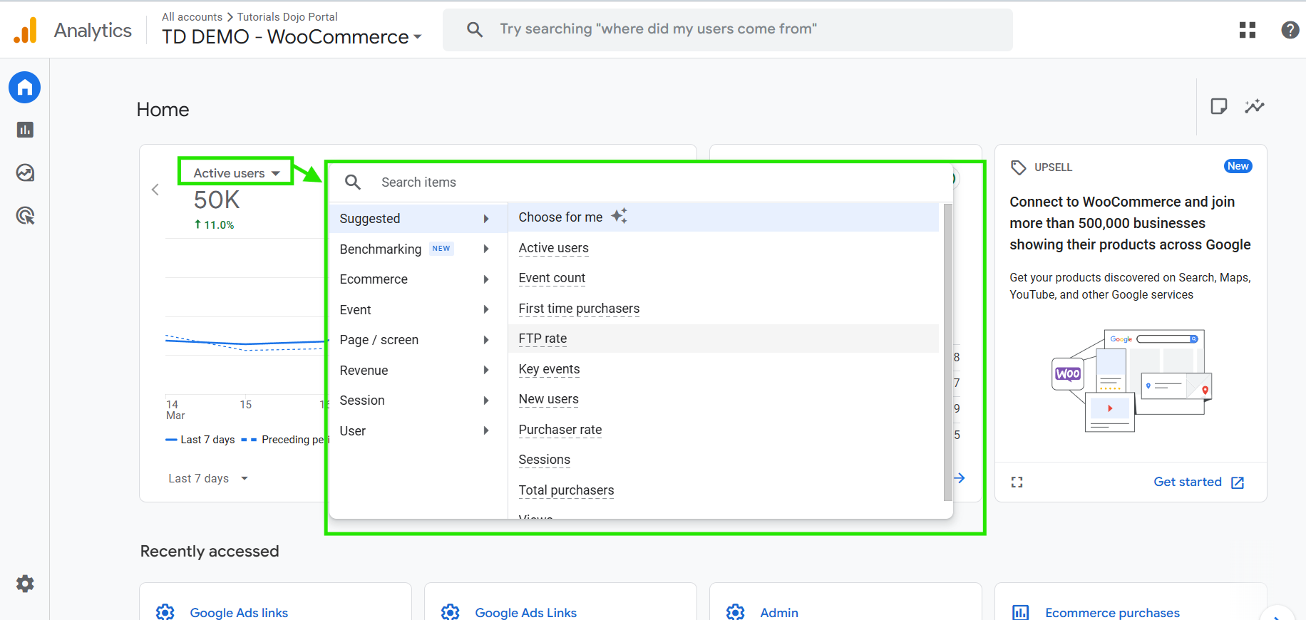Open Ecommerce purchases recent card

pyautogui.click(x=1112, y=613)
